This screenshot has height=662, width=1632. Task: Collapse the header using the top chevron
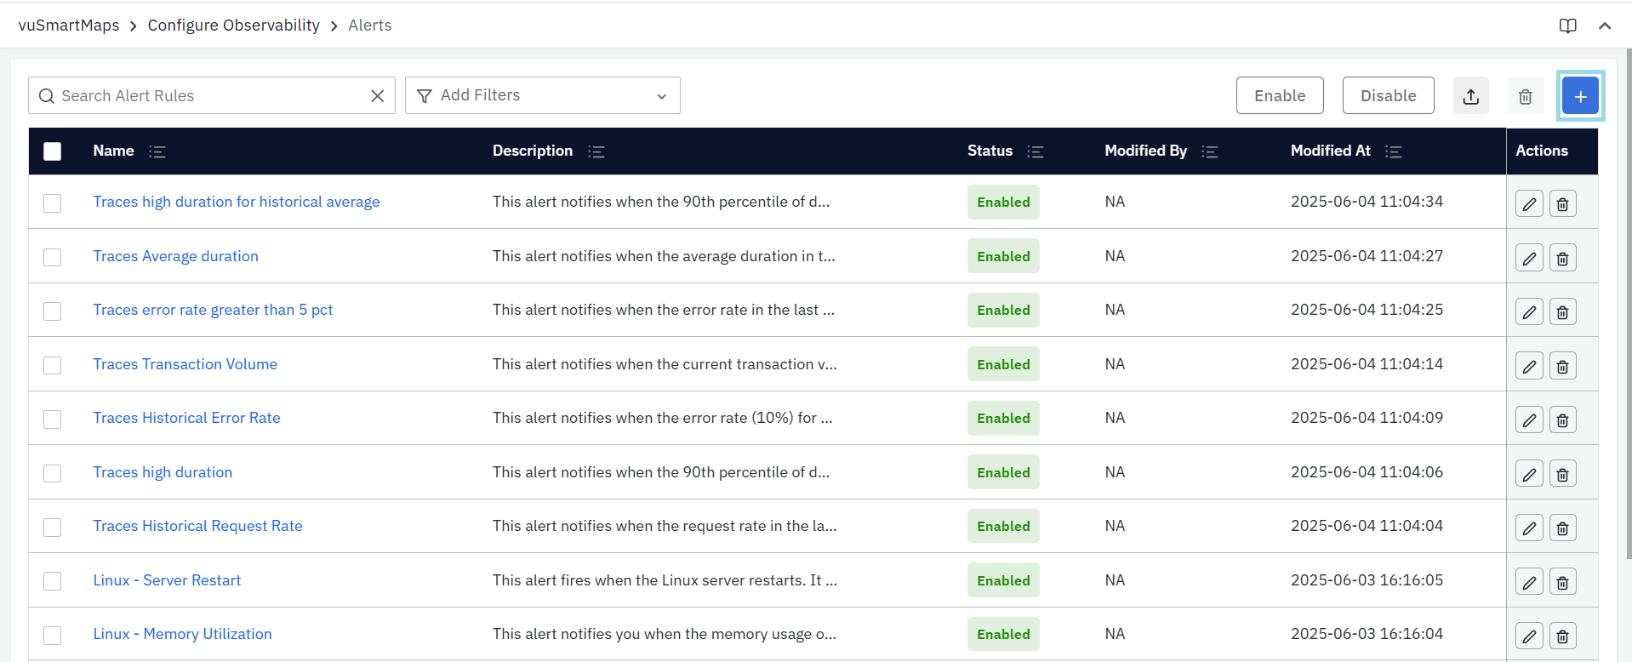[1604, 26]
